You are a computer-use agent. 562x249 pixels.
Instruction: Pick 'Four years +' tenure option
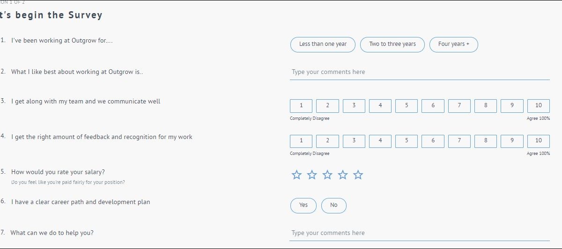tap(453, 44)
